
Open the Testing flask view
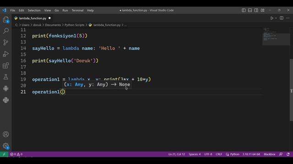[6, 77]
